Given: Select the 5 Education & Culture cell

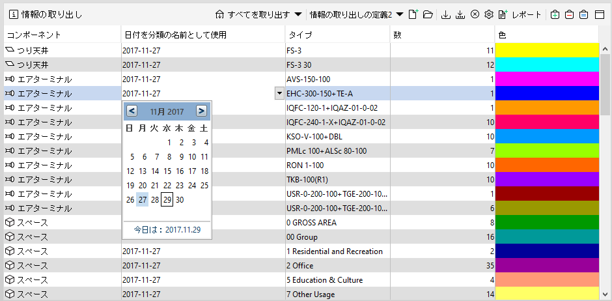Looking at the screenshot, I should pos(338,280).
